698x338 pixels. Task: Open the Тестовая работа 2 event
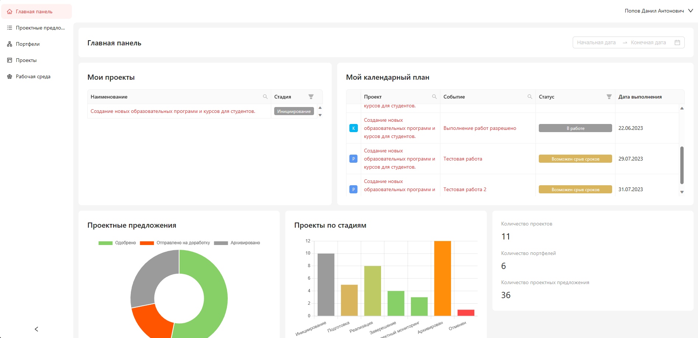point(465,189)
